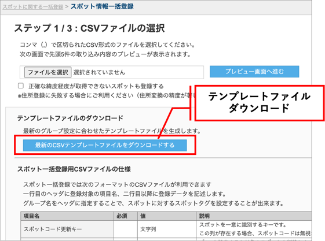Download the latest CSV template file

pos(105,145)
